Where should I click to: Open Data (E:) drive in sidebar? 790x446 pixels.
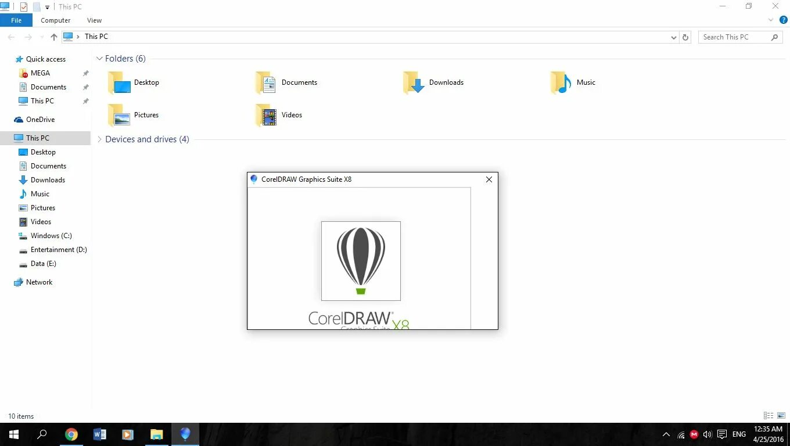tap(38, 264)
